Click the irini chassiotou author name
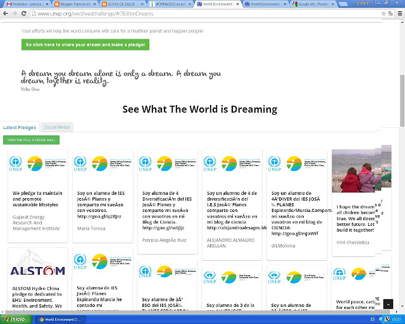Image resolution: width=405 pixels, height=324 pixels. [x=352, y=242]
